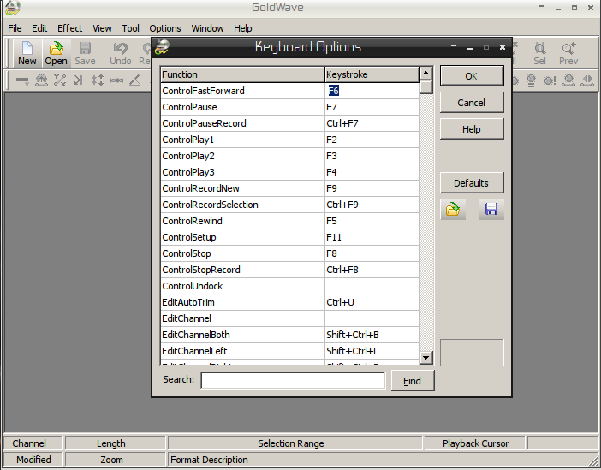
Task: Click the Ctrl+F9 keystroke cell
Action: [x=372, y=205]
